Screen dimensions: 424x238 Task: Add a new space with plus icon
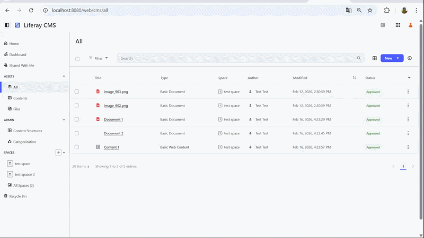point(58,152)
